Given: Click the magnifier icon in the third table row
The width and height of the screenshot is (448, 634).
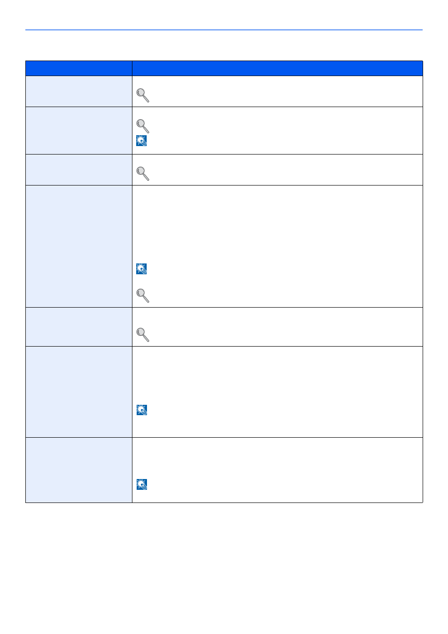Looking at the screenshot, I should click(143, 174).
